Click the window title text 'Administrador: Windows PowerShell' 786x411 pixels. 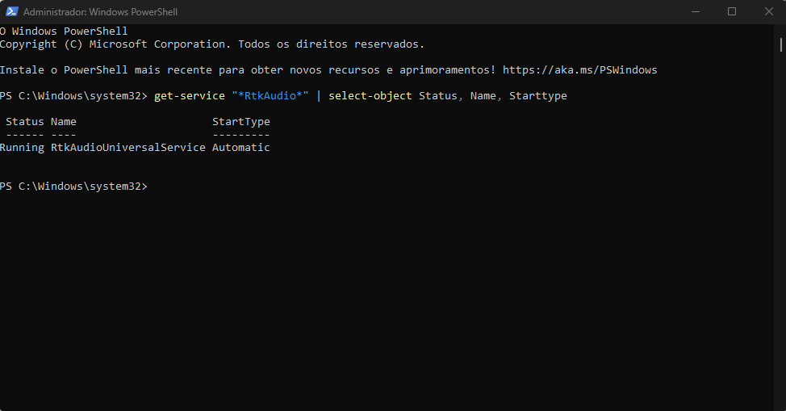click(x=100, y=11)
